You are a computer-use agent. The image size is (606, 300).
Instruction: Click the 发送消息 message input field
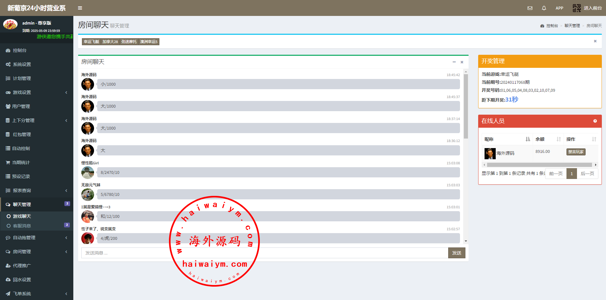264,253
